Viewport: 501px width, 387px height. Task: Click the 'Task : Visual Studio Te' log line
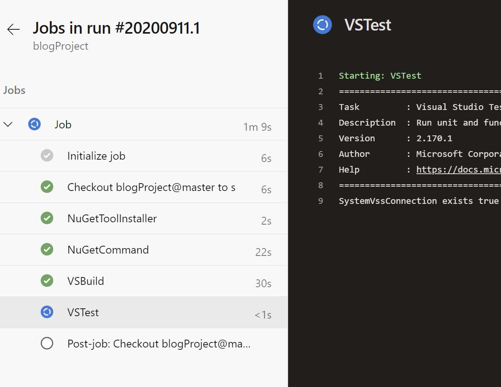(x=420, y=107)
